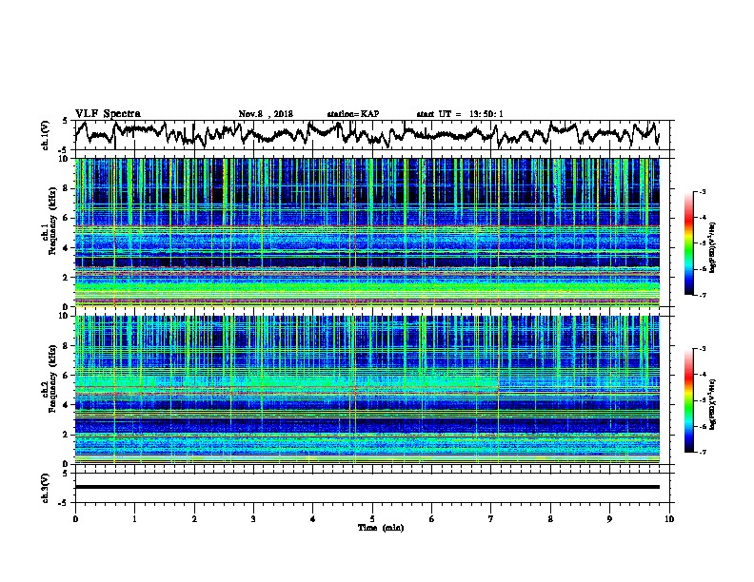Click the 'station=KAP' label
Screen dimensions: 754x582
(x=353, y=114)
